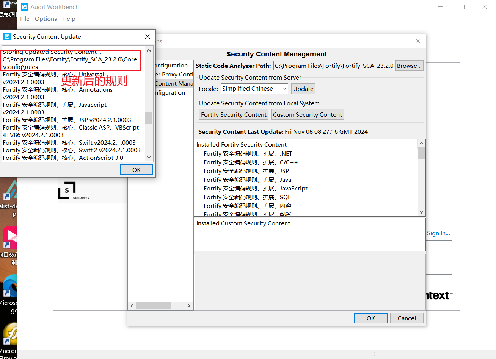Close the Security Content Update dialog
This screenshot has width=496, height=359.
(x=148, y=36)
